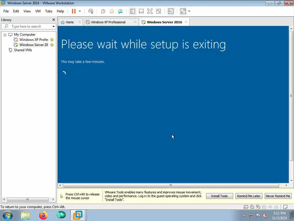Open the File menu
The height and width of the screenshot is (221, 294).
pos(6,11)
